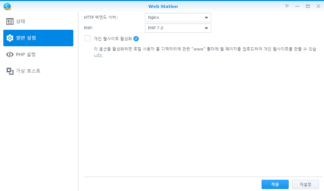Close the Web Station window

point(318,6)
